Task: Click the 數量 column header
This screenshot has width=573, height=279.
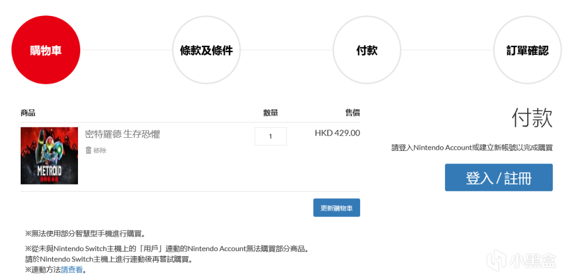Action: [270, 113]
